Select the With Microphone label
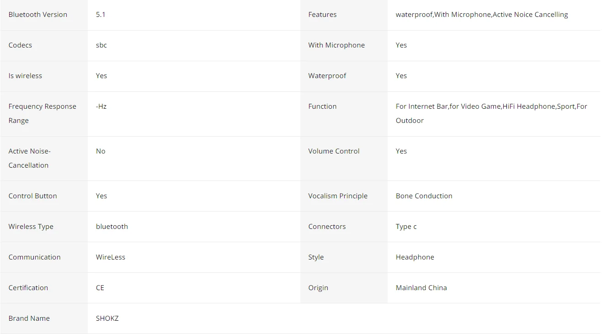 (x=336, y=45)
